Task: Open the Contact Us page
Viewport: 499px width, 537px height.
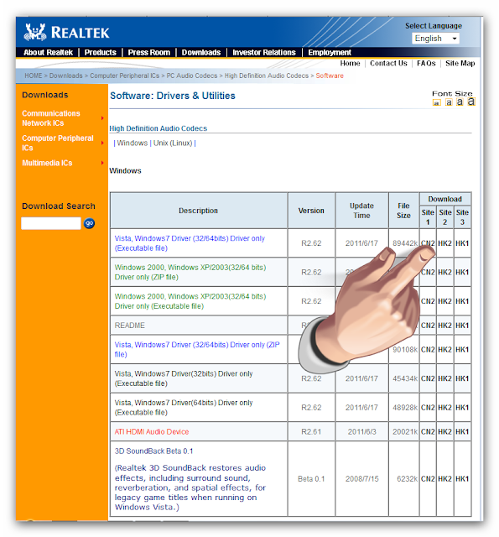Action: [388, 64]
